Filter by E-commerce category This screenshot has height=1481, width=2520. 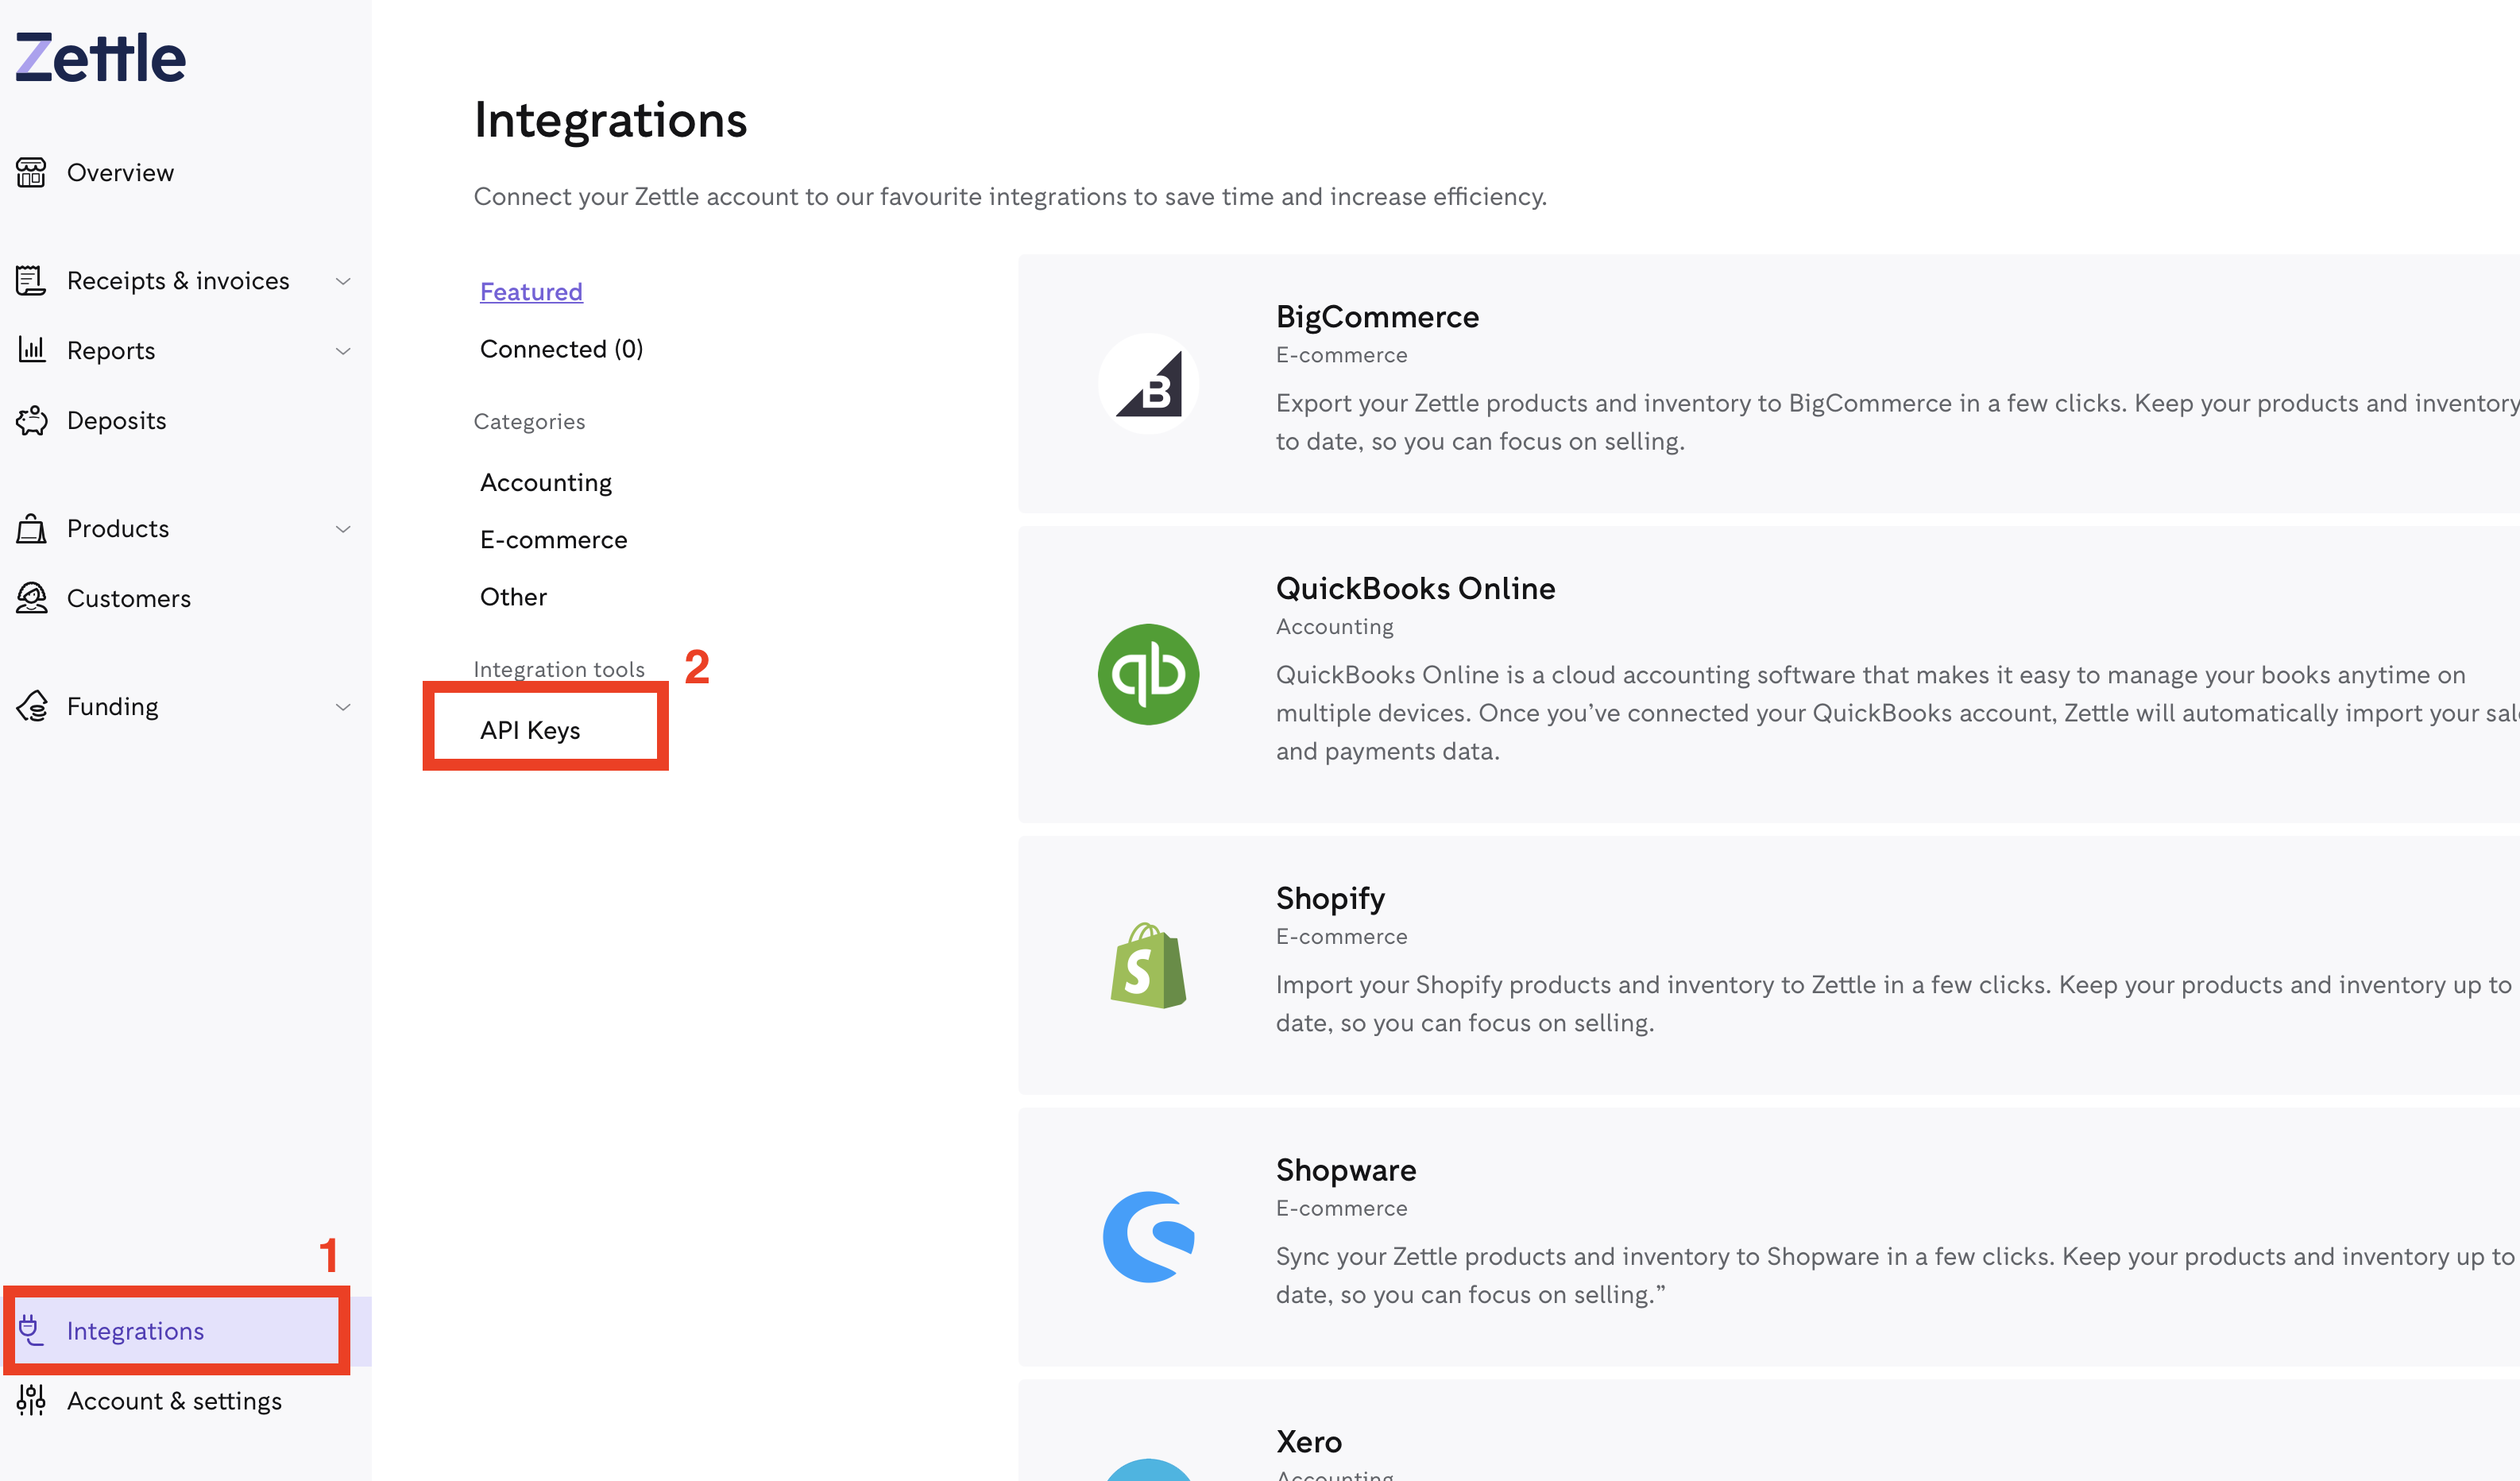(x=553, y=539)
